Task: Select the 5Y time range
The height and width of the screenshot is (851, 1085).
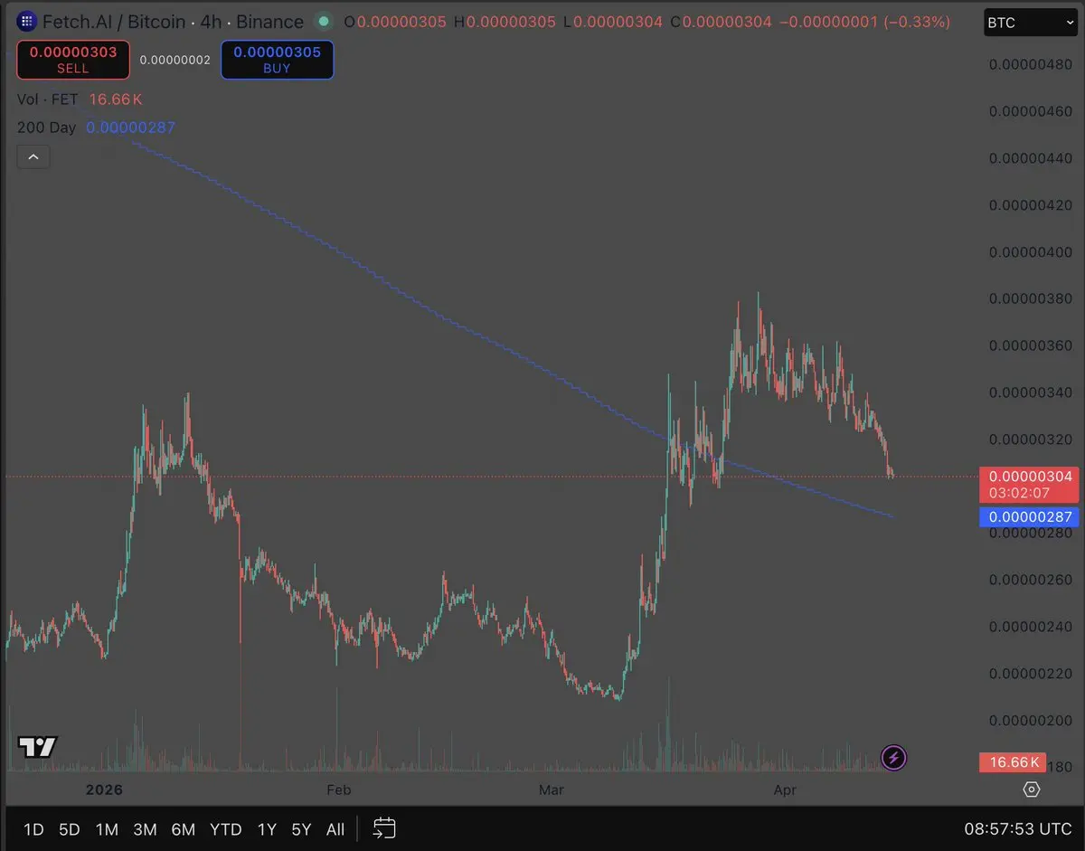Action: 301,829
